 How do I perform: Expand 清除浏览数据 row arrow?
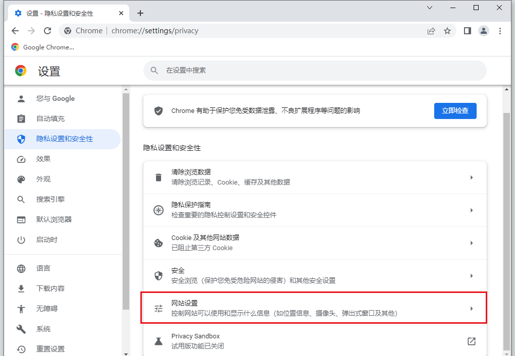pos(471,177)
